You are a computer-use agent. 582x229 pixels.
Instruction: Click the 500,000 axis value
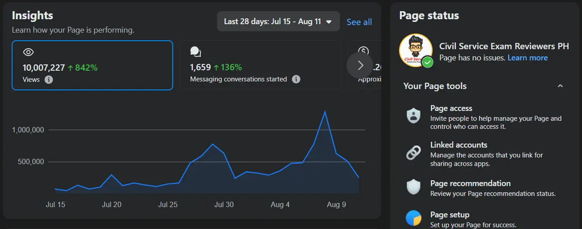click(30, 161)
